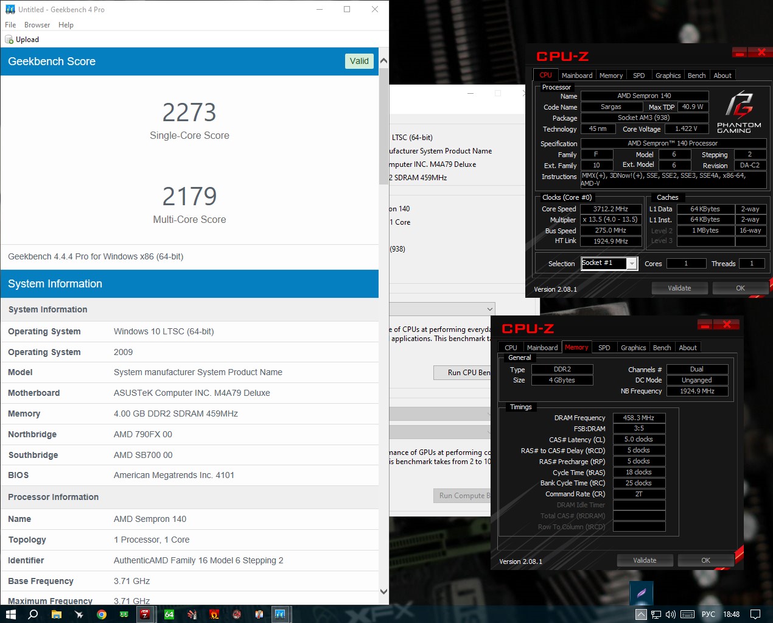Click the Phantom Gaming logo in CPU-Z
Image resolution: width=773 pixels, height=623 pixels.
pyautogui.click(x=739, y=112)
